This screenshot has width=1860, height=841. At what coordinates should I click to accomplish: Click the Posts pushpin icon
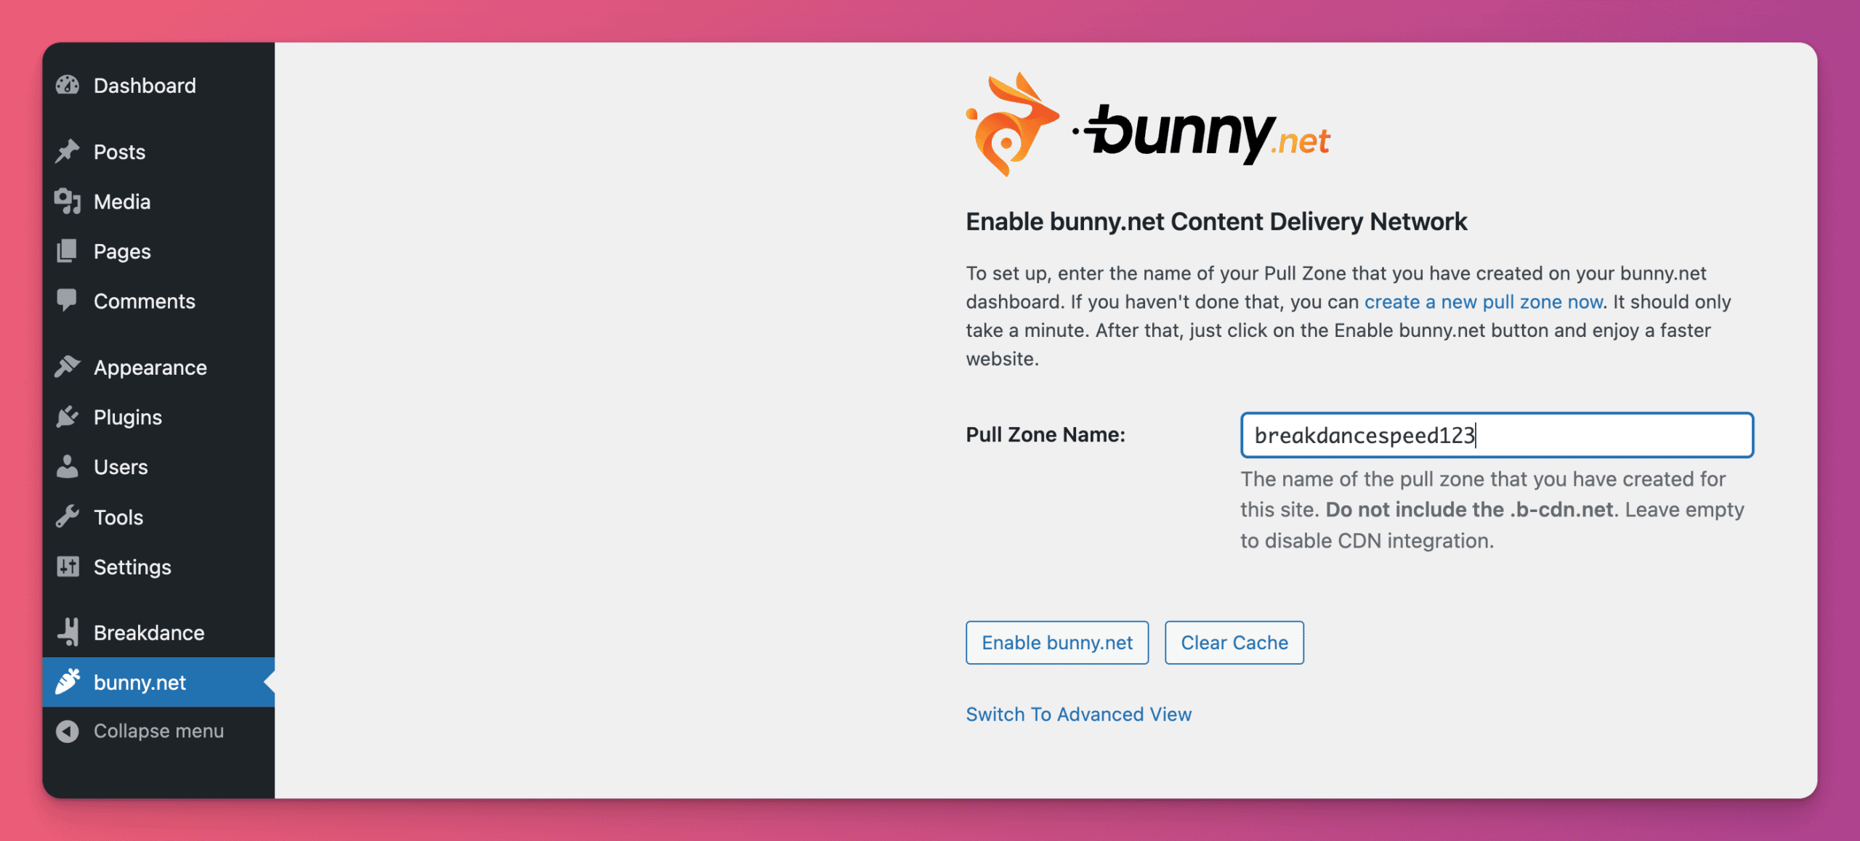pyautogui.click(x=68, y=152)
